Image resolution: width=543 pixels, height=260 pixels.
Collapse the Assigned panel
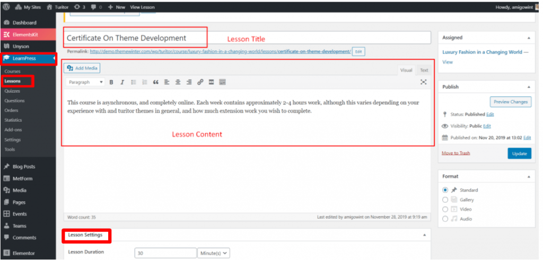pyautogui.click(x=529, y=38)
